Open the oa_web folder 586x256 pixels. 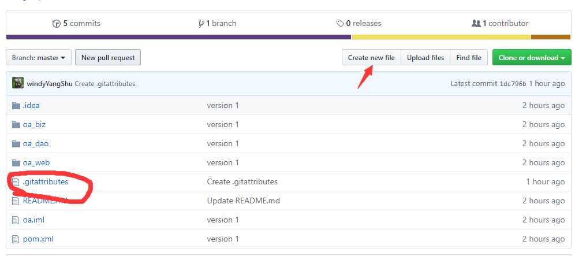(36, 163)
